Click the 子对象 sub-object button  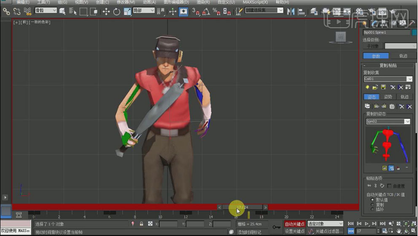(x=373, y=46)
